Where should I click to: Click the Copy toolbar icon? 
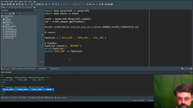(20, 4)
